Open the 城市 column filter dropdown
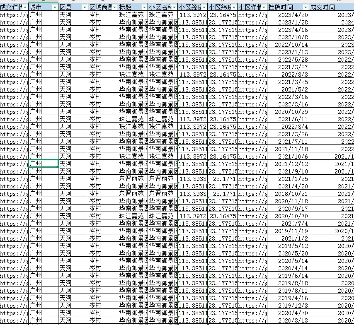The width and height of the screenshot is (354, 325). [x=55, y=7]
